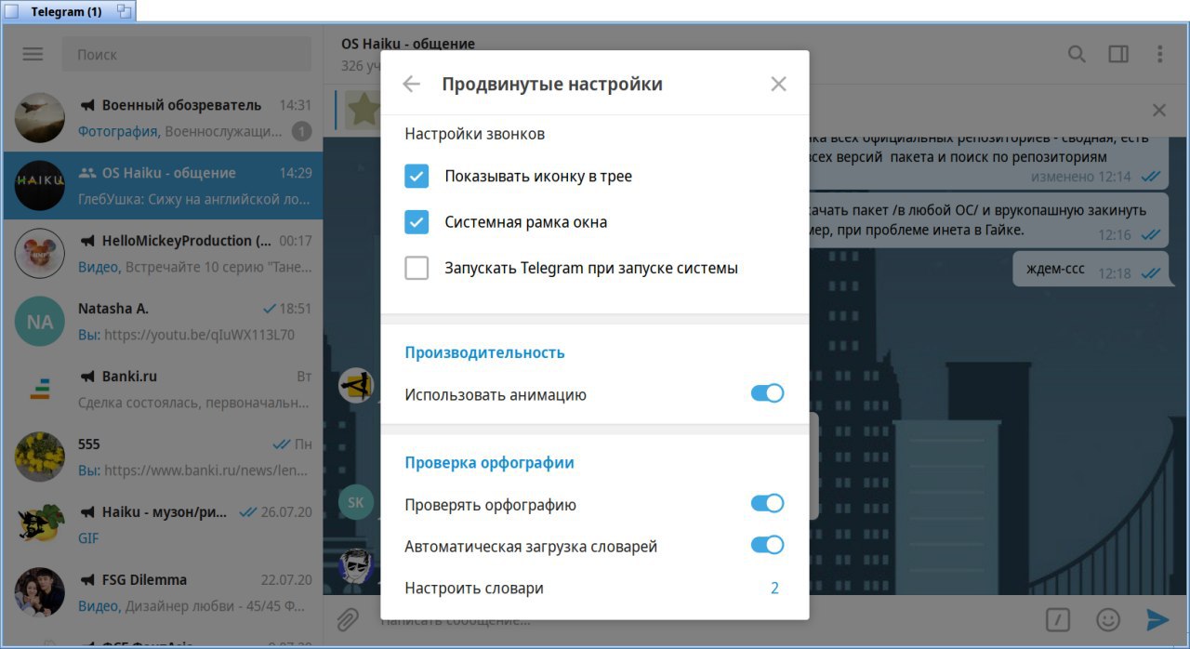Toggle Автоматическая загрузка словарей switch

click(767, 545)
